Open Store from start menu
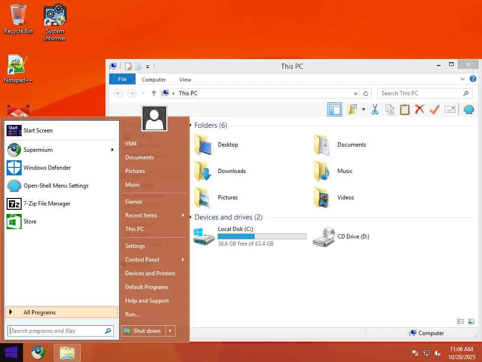Viewport: 482px width, 362px height. coord(62,222)
